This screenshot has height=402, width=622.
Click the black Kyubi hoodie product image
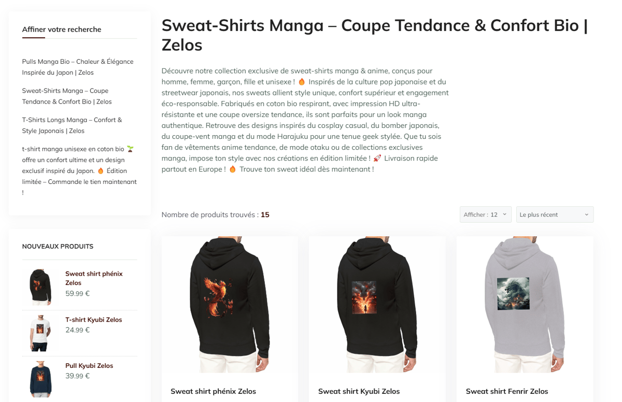(377, 305)
